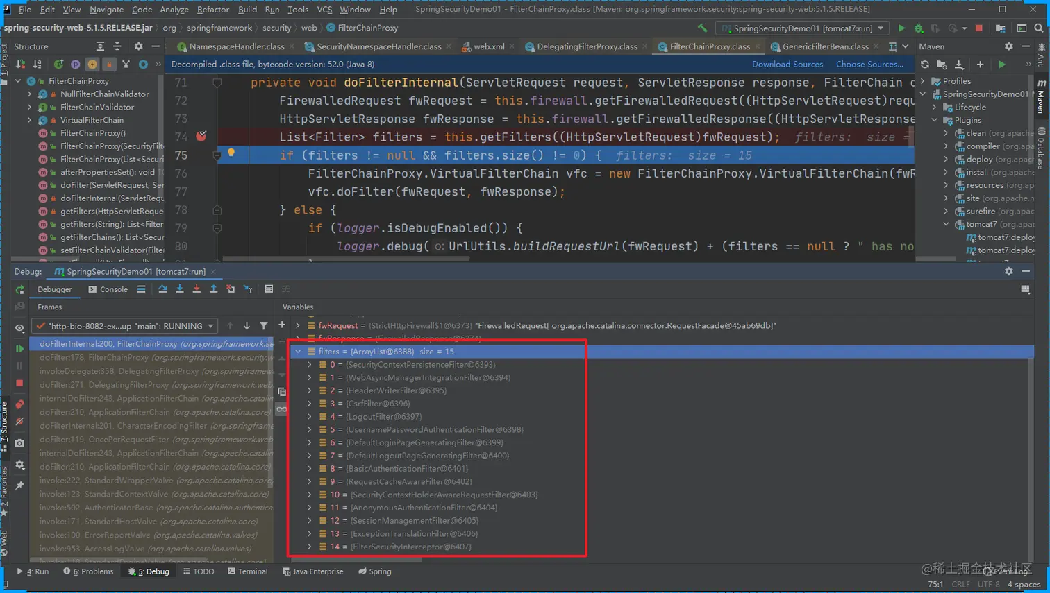Toggle the Show Fields filter in Structure
The image size is (1050, 593).
[x=92, y=65]
